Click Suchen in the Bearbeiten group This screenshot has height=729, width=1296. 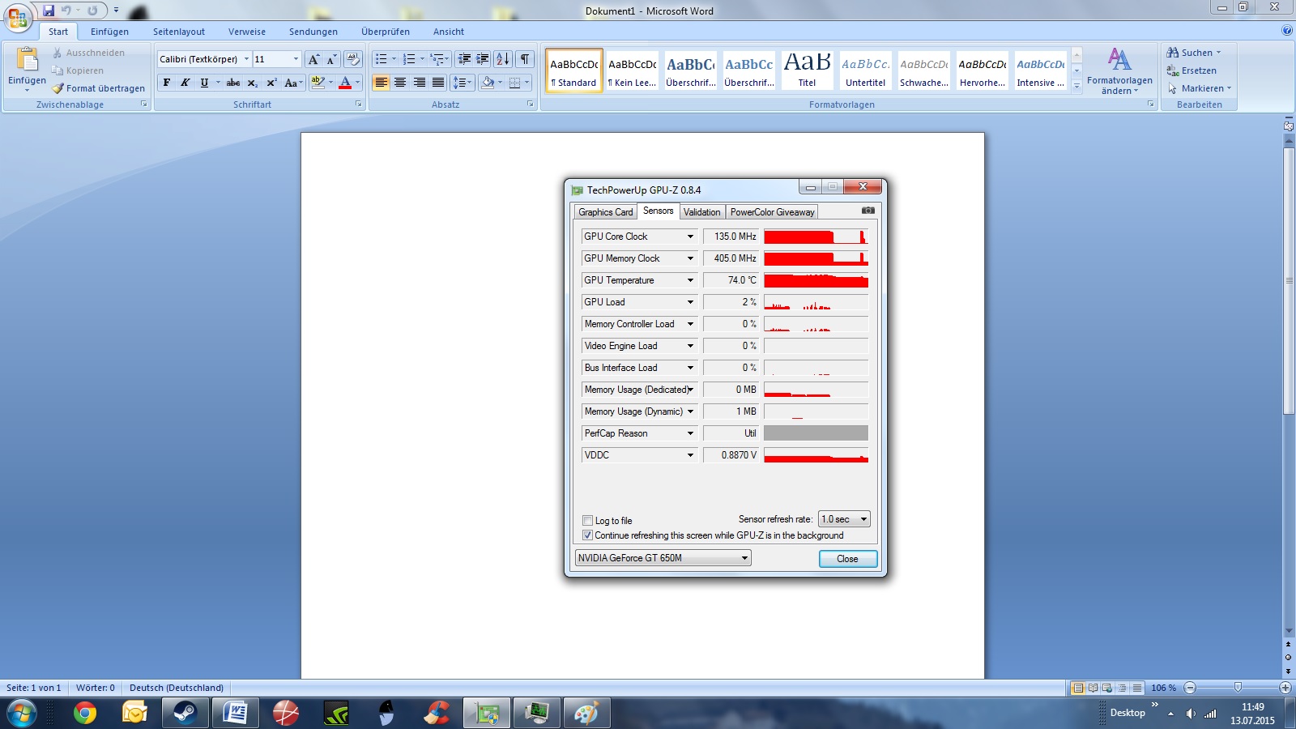click(1194, 53)
